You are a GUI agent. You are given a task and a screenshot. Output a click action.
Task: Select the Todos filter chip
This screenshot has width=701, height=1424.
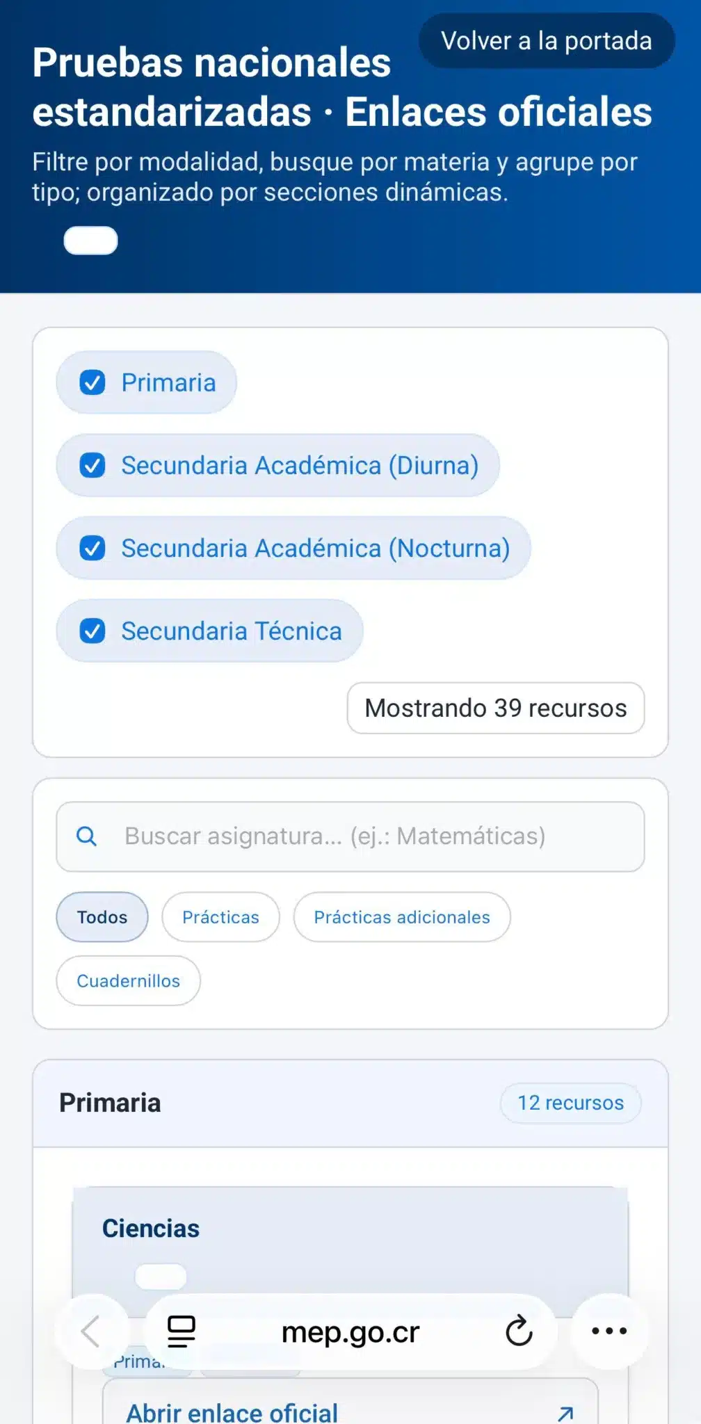(x=102, y=917)
